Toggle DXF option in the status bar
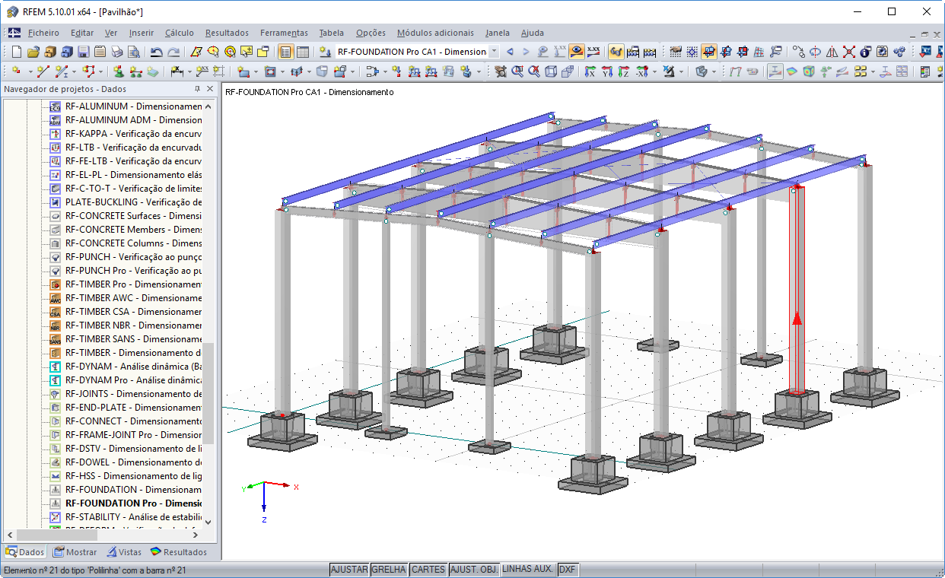This screenshot has height=578, width=945. [x=568, y=569]
